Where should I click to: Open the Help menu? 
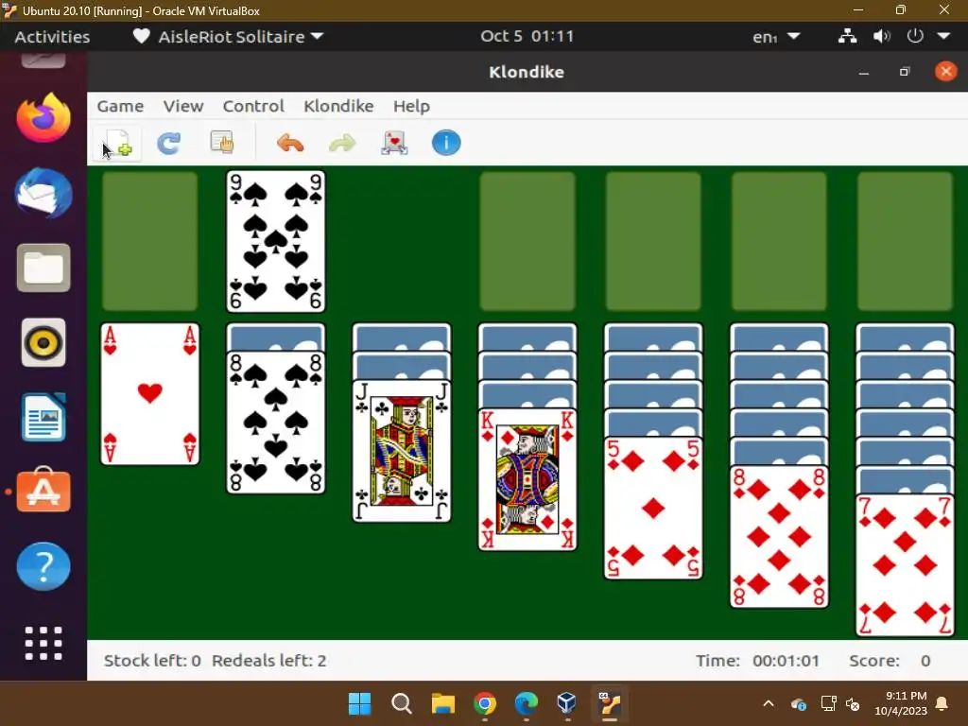coord(411,106)
